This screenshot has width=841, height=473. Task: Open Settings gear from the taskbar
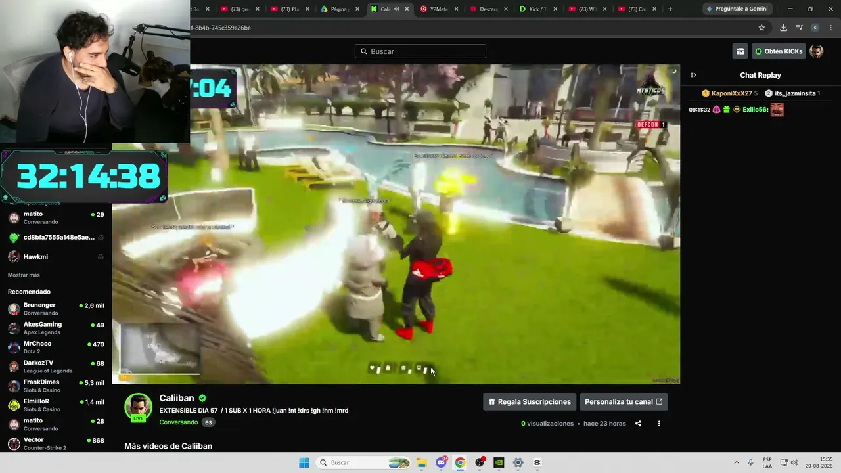[518, 462]
